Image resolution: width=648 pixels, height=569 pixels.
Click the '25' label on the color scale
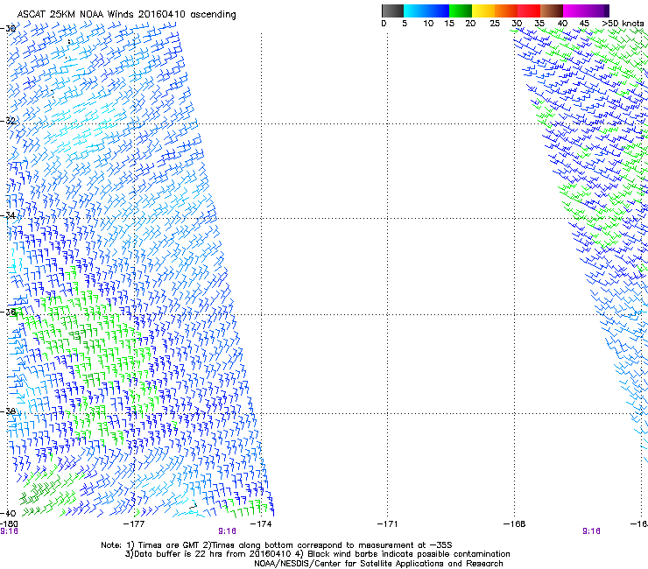click(x=495, y=24)
